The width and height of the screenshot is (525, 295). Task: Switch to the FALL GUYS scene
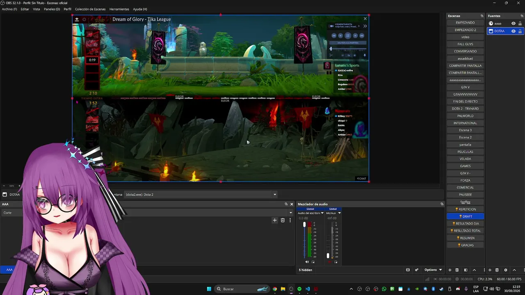tap(465, 44)
